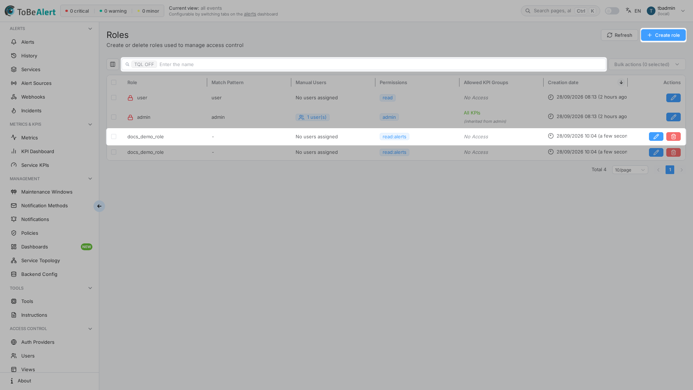
Task: Click the ToBeAlert logo icon
Action: click(10, 11)
